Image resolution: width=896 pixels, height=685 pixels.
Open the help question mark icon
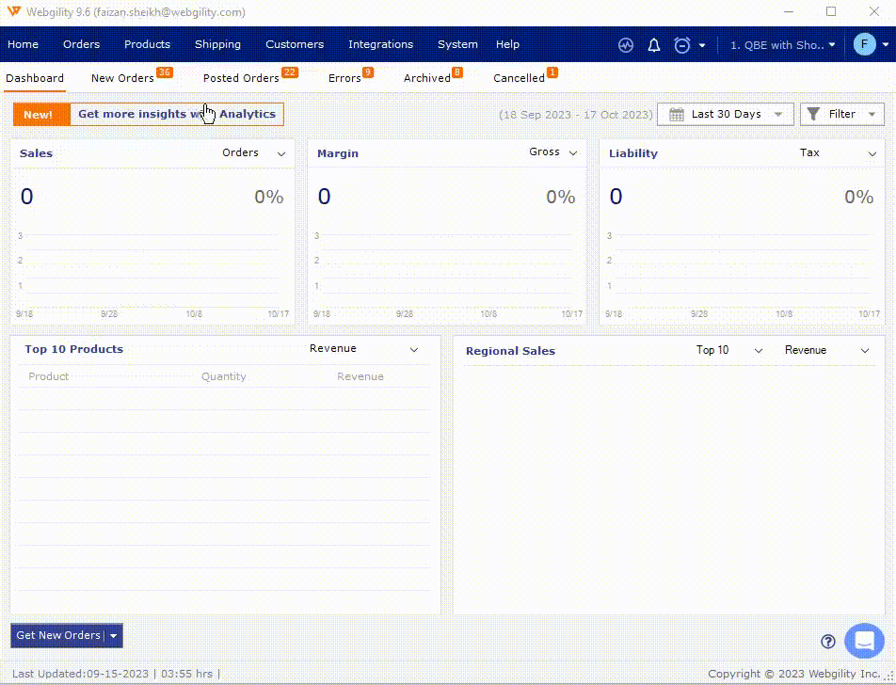[x=827, y=641]
